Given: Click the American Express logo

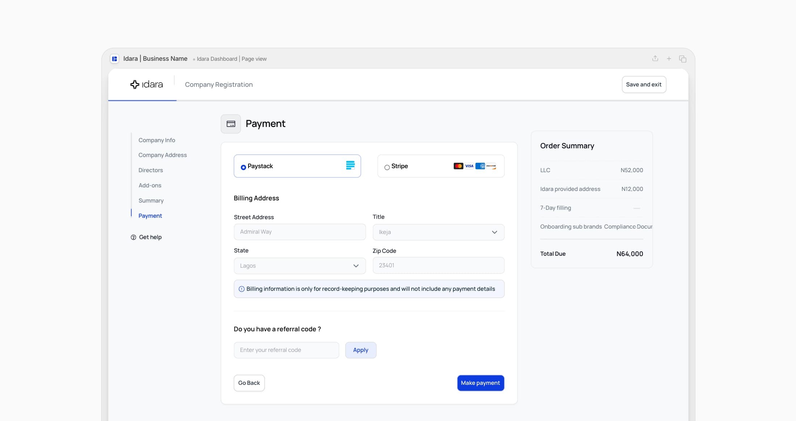Looking at the screenshot, I should 480,166.
